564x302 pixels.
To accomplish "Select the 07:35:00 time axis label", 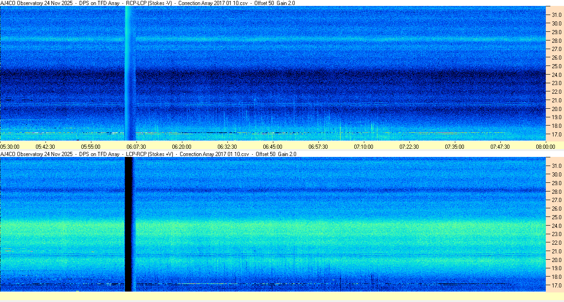I will point(455,147).
